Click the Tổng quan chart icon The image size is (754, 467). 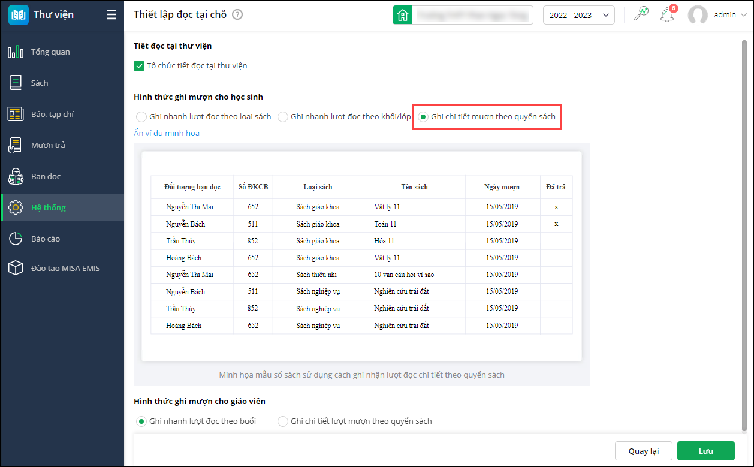16,52
